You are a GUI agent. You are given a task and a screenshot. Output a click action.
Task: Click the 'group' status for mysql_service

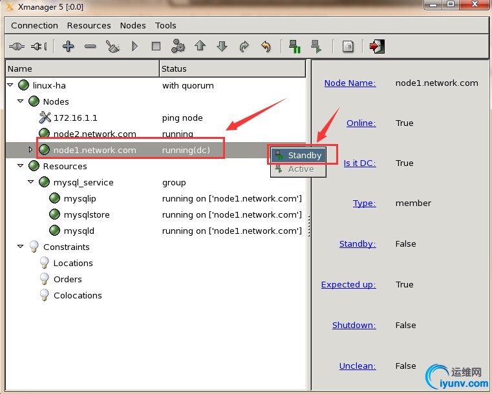coord(174,182)
